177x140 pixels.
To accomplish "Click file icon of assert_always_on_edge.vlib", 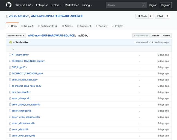I will (10, 104).
